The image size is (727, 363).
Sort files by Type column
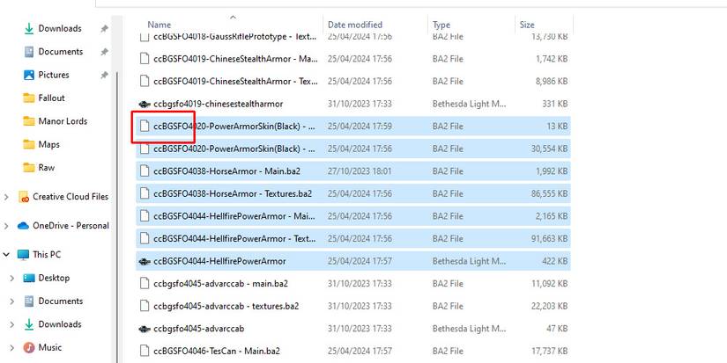click(441, 25)
